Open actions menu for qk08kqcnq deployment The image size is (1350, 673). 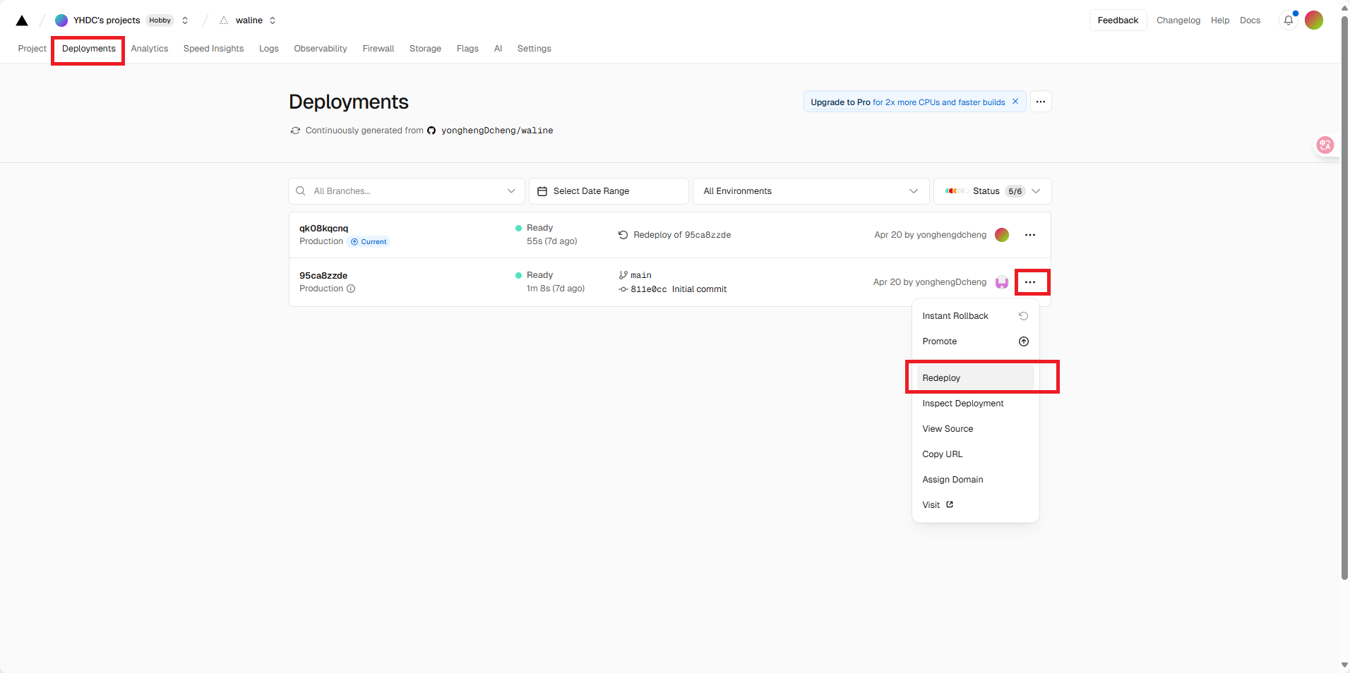click(x=1029, y=235)
